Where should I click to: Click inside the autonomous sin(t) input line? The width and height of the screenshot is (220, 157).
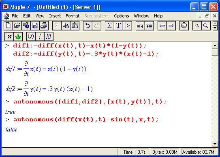coord(86,120)
